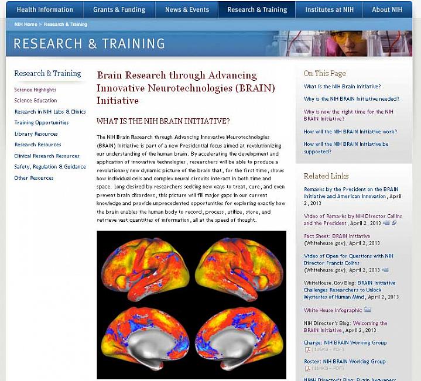Go to NIH Home breadcrumb link
The height and width of the screenshot is (381, 421).
click(x=26, y=24)
